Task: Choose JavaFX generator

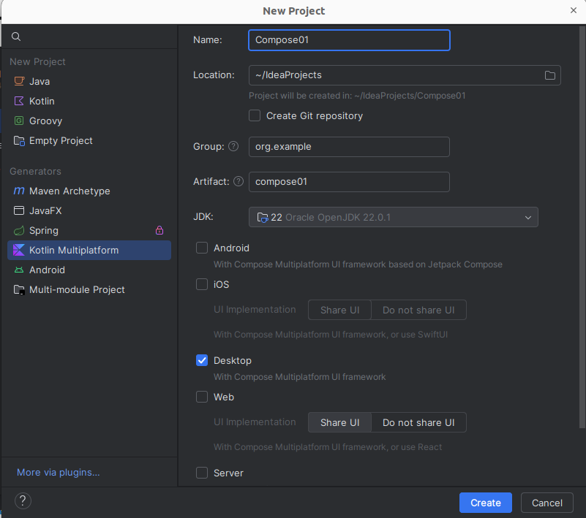Action: pos(89,211)
